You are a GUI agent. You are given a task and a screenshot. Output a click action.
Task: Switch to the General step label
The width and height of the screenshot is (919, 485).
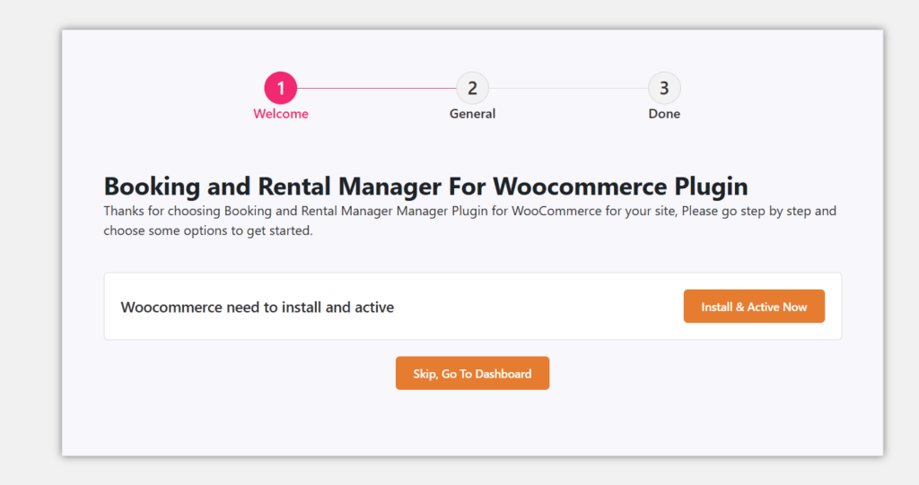[472, 114]
